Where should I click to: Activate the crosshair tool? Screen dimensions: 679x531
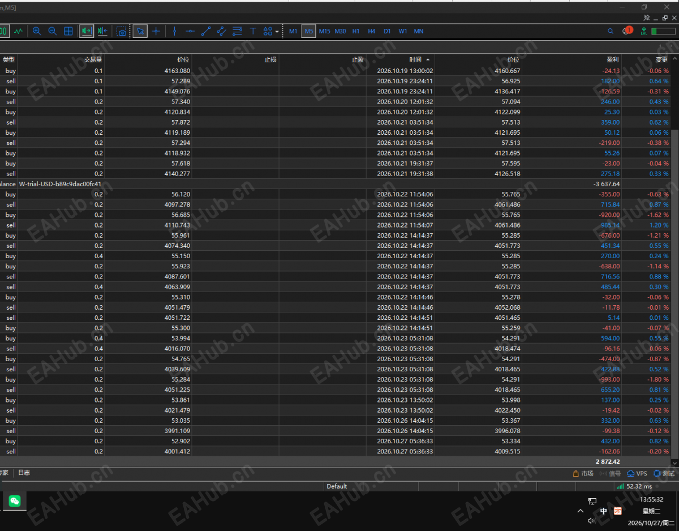(156, 31)
